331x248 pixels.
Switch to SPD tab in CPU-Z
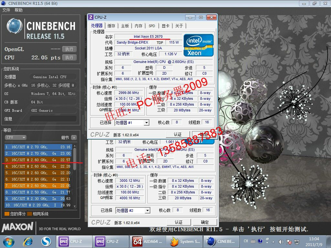[152, 26]
